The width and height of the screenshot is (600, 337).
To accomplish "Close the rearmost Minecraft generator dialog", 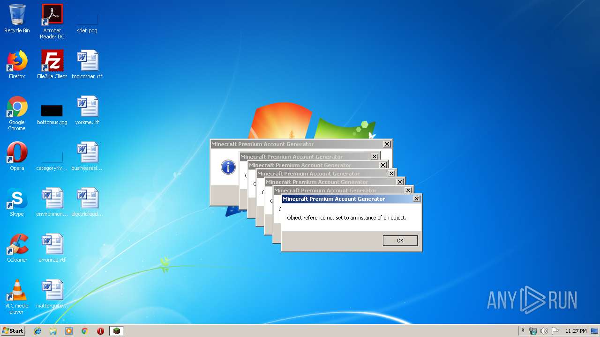I will 387,144.
